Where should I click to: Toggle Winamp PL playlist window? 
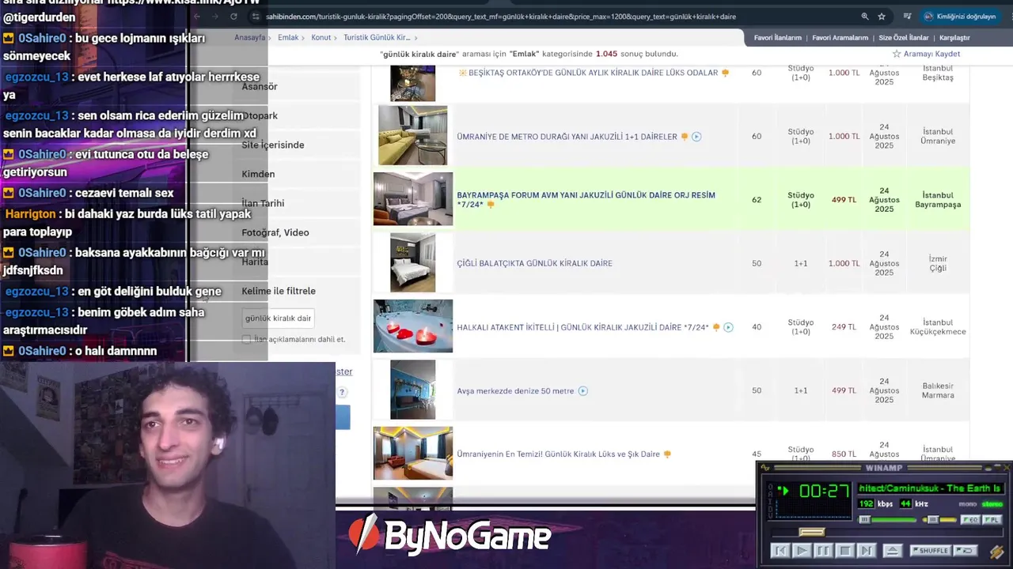(x=992, y=519)
